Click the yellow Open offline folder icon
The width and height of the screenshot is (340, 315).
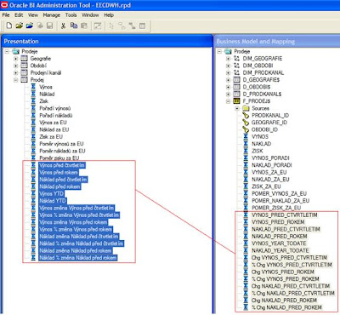coord(19,26)
